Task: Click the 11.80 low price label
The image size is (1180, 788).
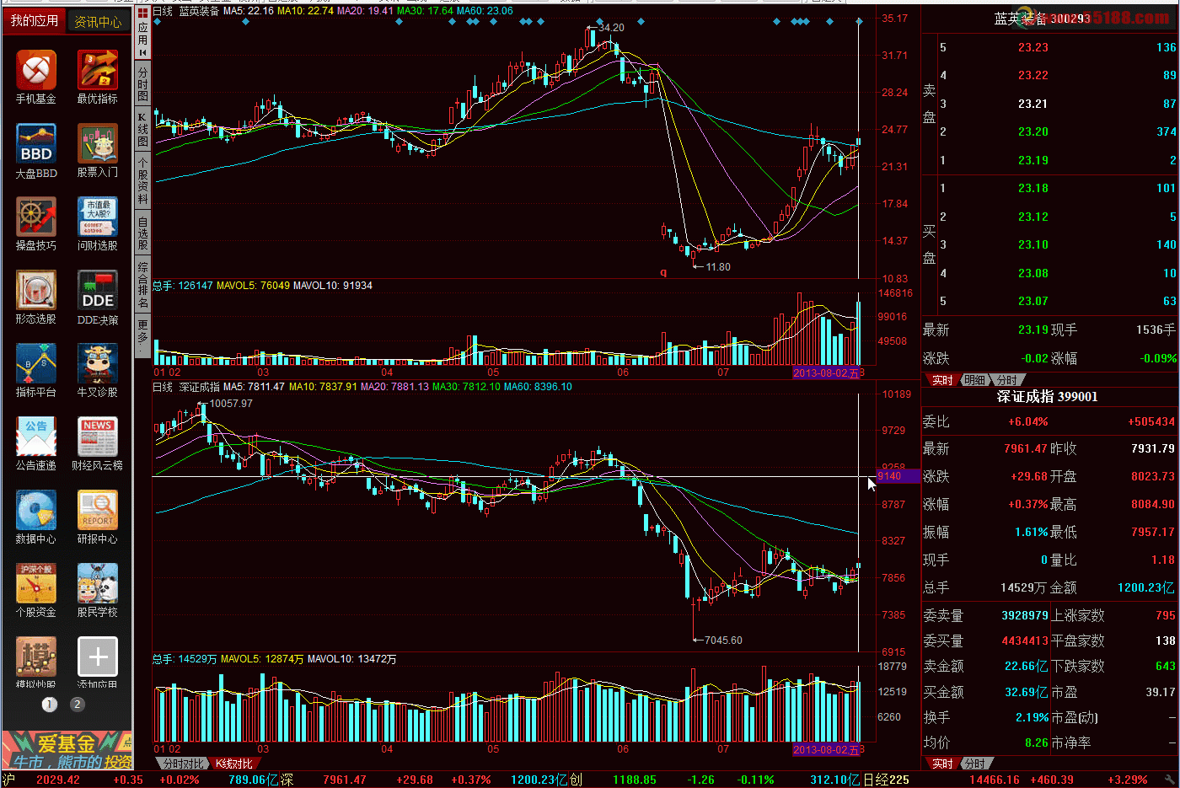Action: 718,267
